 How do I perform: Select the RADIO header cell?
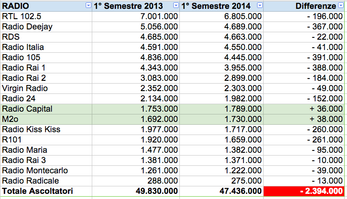46,6
